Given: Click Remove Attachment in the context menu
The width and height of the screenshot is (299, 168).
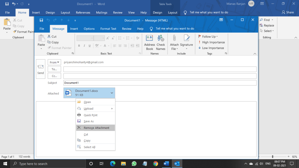Looking at the screenshot, I should click(x=95, y=128).
